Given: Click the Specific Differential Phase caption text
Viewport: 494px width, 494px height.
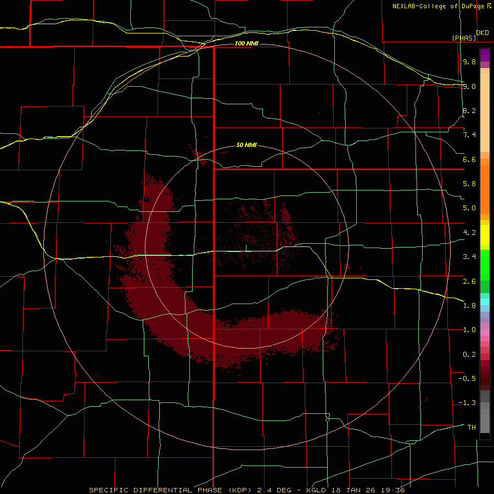Looking at the screenshot, I should (246, 490).
